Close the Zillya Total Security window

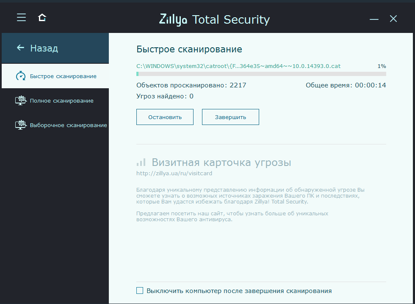coord(393,19)
